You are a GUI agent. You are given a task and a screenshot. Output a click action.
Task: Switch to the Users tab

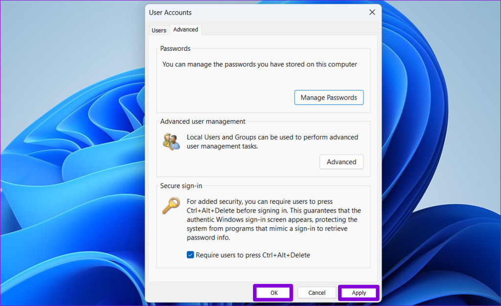coord(159,30)
